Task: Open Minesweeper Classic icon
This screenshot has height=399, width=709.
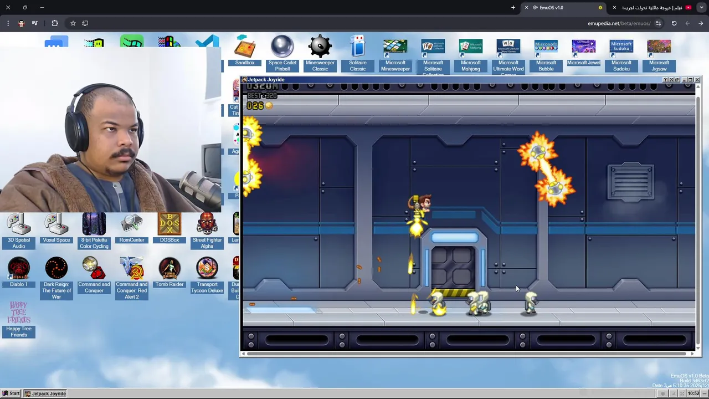Action: (320, 54)
